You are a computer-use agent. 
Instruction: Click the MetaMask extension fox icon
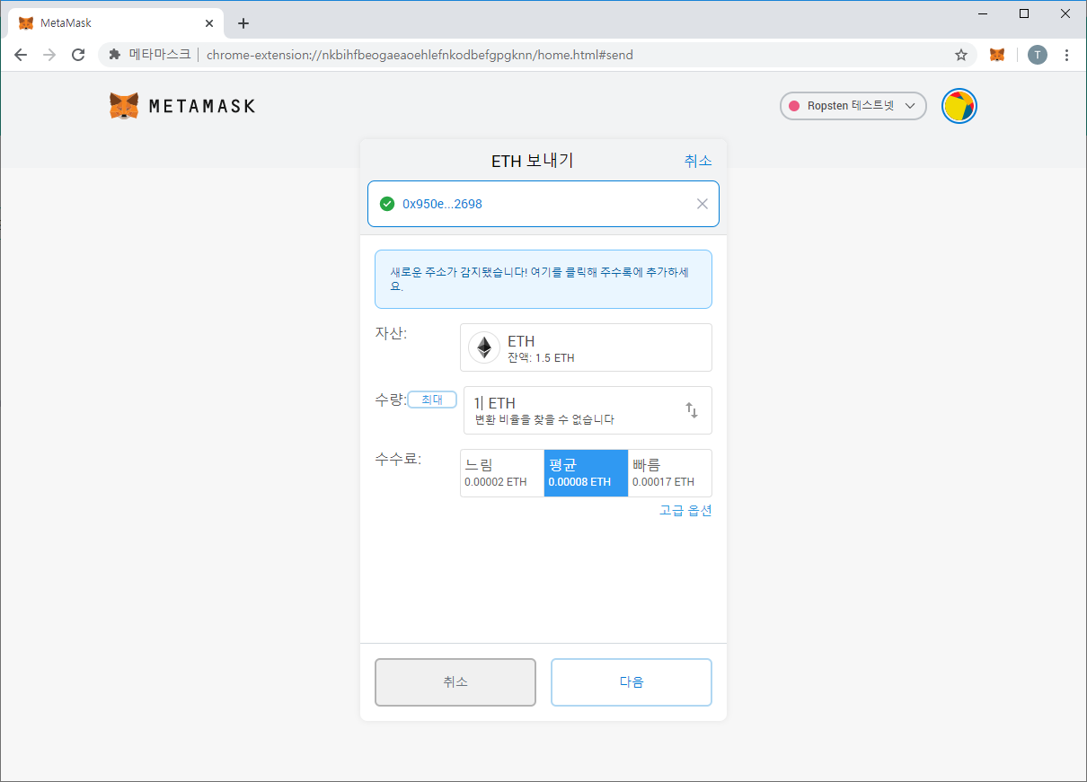997,55
